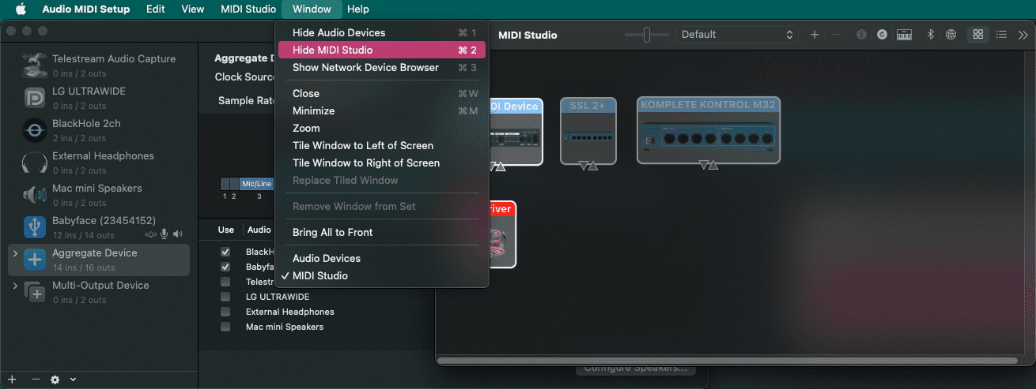Select the Aggregate Device plus icon
This screenshot has width=1036, height=389.
(x=35, y=260)
